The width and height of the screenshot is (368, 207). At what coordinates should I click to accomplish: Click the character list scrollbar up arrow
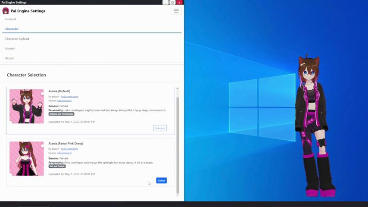click(x=178, y=89)
